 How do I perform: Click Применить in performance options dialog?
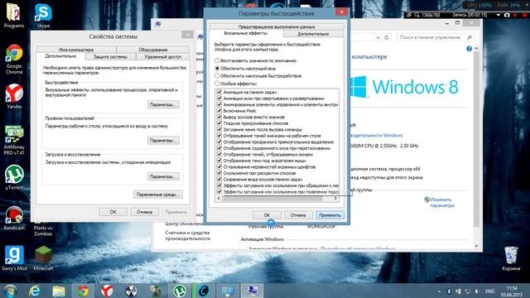pos(330,215)
